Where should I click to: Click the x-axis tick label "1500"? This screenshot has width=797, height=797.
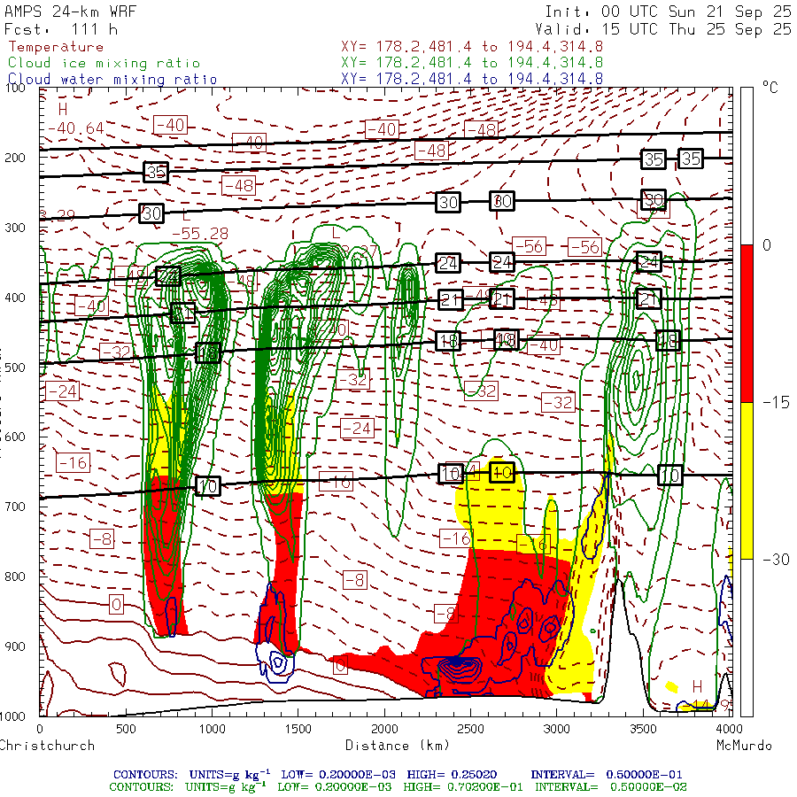(x=298, y=729)
